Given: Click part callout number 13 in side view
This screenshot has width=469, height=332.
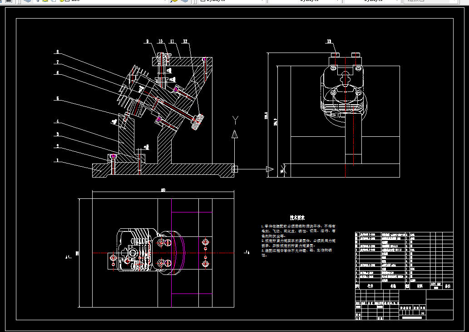Looking at the screenshot, I should click(329, 42).
